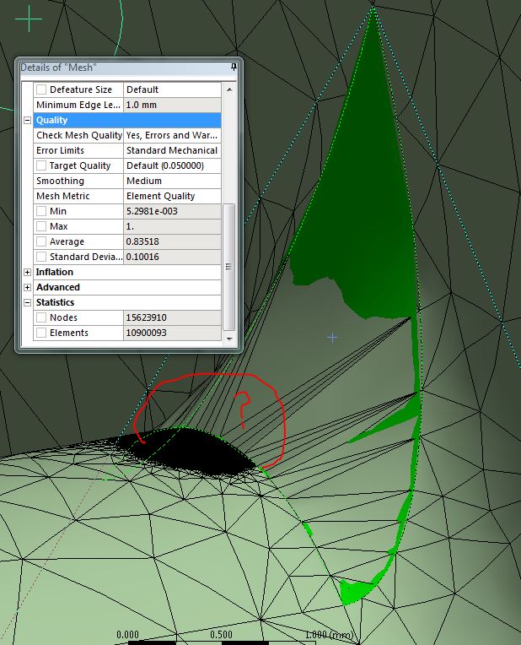
Task: Open the Error Limits Standard Mechanical dropdown
Action: coord(172,150)
